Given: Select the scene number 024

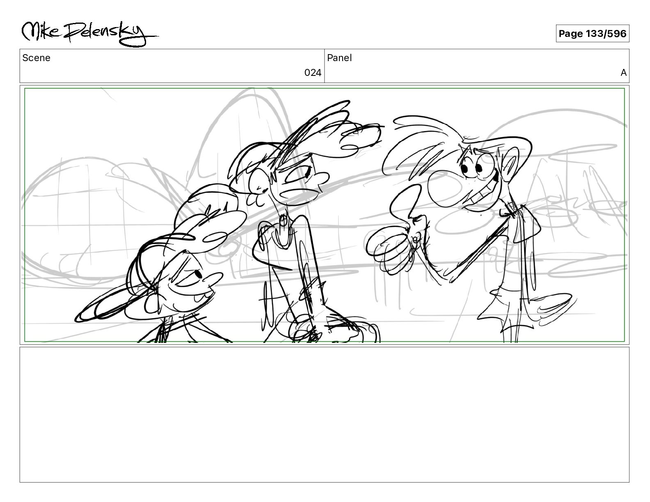Looking at the screenshot, I should tap(313, 73).
